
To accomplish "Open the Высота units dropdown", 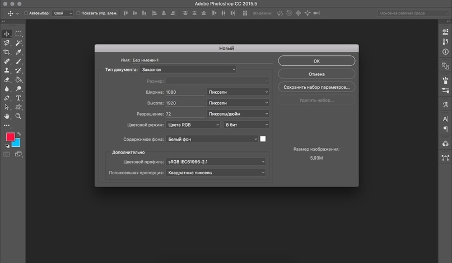I will coord(238,103).
